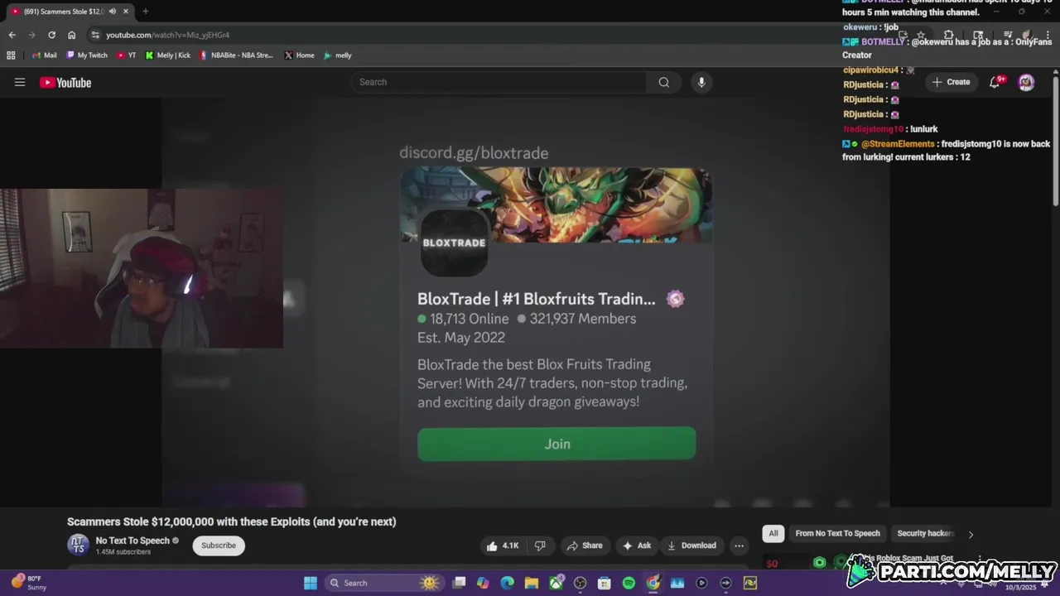1060x596 pixels.
Task: Open the X Home bookmark
Action: pos(299,55)
